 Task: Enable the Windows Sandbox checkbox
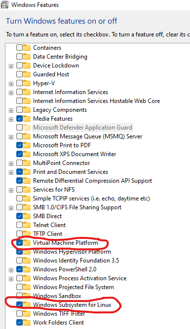click(19, 296)
